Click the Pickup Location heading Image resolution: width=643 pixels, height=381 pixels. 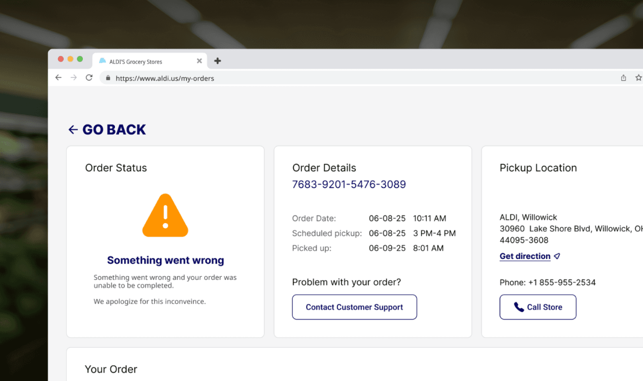tap(538, 168)
